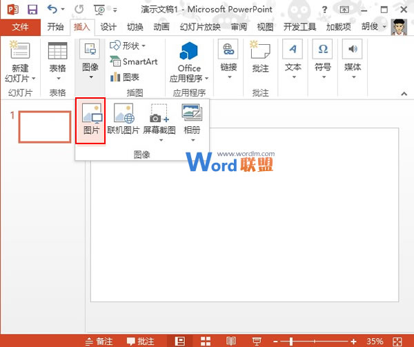Start slideshow from beginning icon

click(99, 10)
